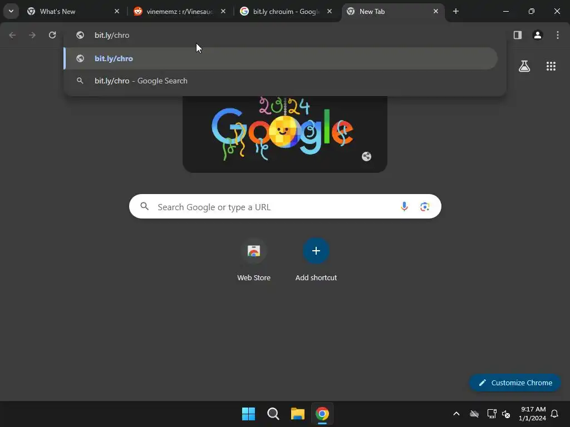
Task: Open the Chrome profile avatar menu
Action: pos(538,35)
